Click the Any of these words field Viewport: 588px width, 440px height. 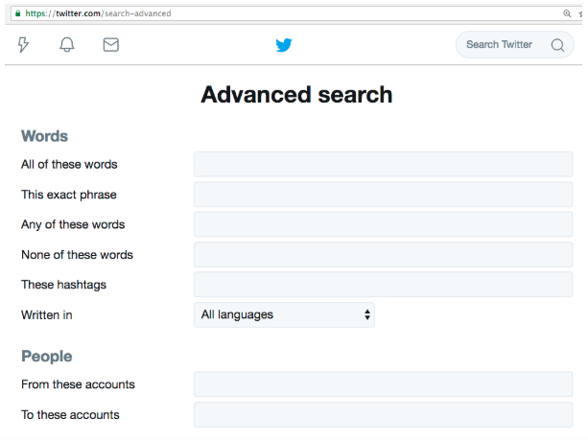tap(384, 224)
